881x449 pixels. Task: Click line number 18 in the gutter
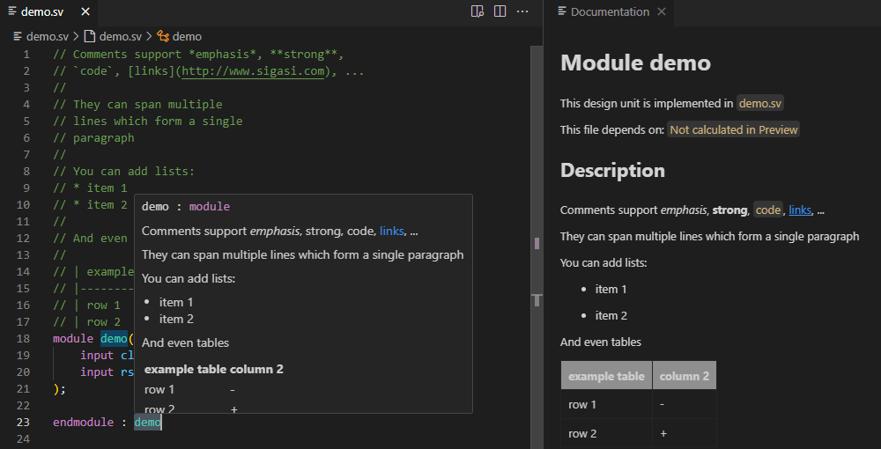coord(23,338)
